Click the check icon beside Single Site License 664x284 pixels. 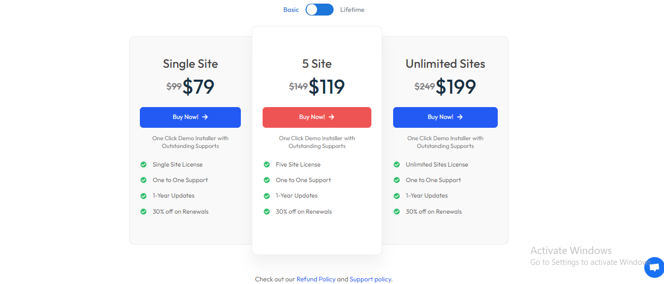(143, 165)
